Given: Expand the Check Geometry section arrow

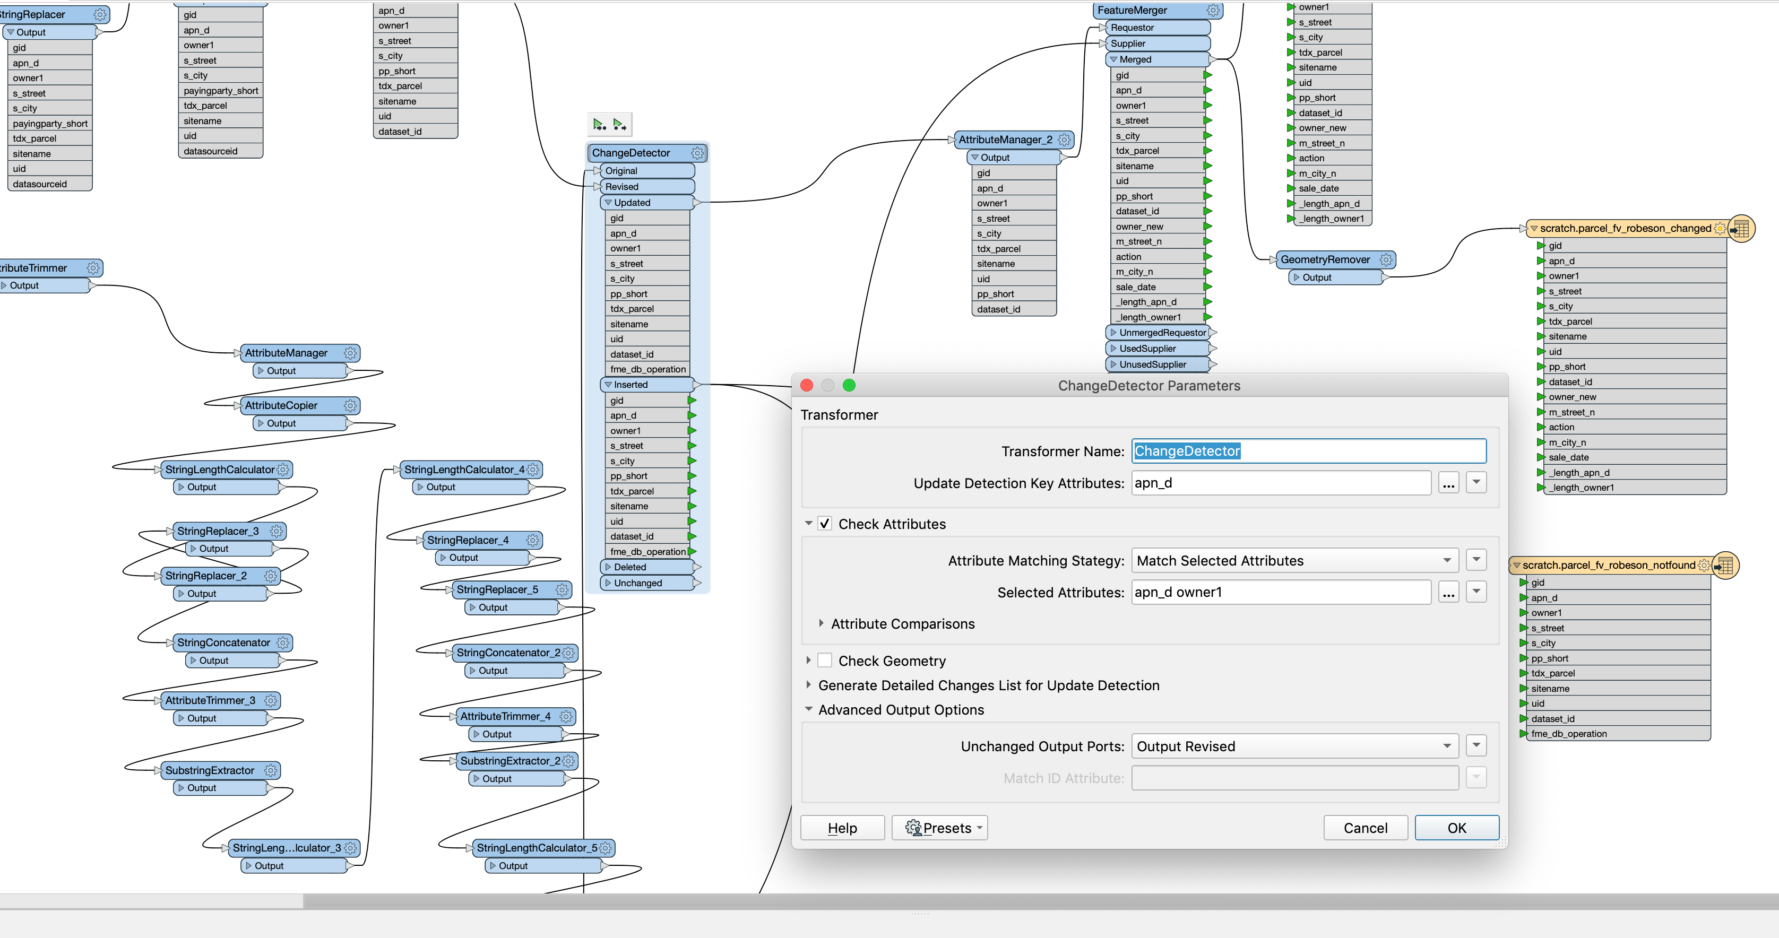Looking at the screenshot, I should tap(809, 661).
